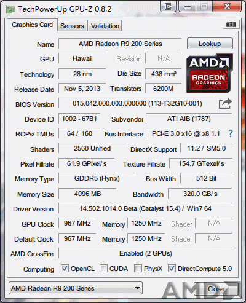Toggle the DirectCompute 5.0 checkbox

(x=172, y=268)
